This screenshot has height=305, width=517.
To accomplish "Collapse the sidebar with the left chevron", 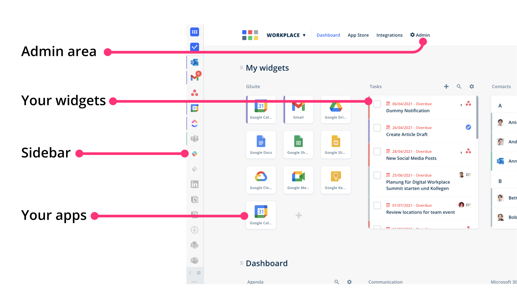I will (190, 273).
